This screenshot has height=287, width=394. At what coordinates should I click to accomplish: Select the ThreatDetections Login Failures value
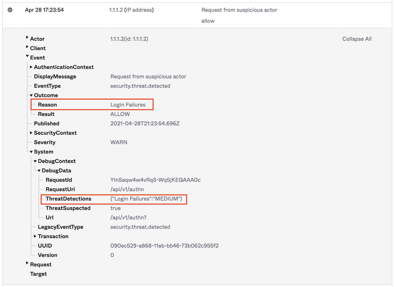click(146, 199)
